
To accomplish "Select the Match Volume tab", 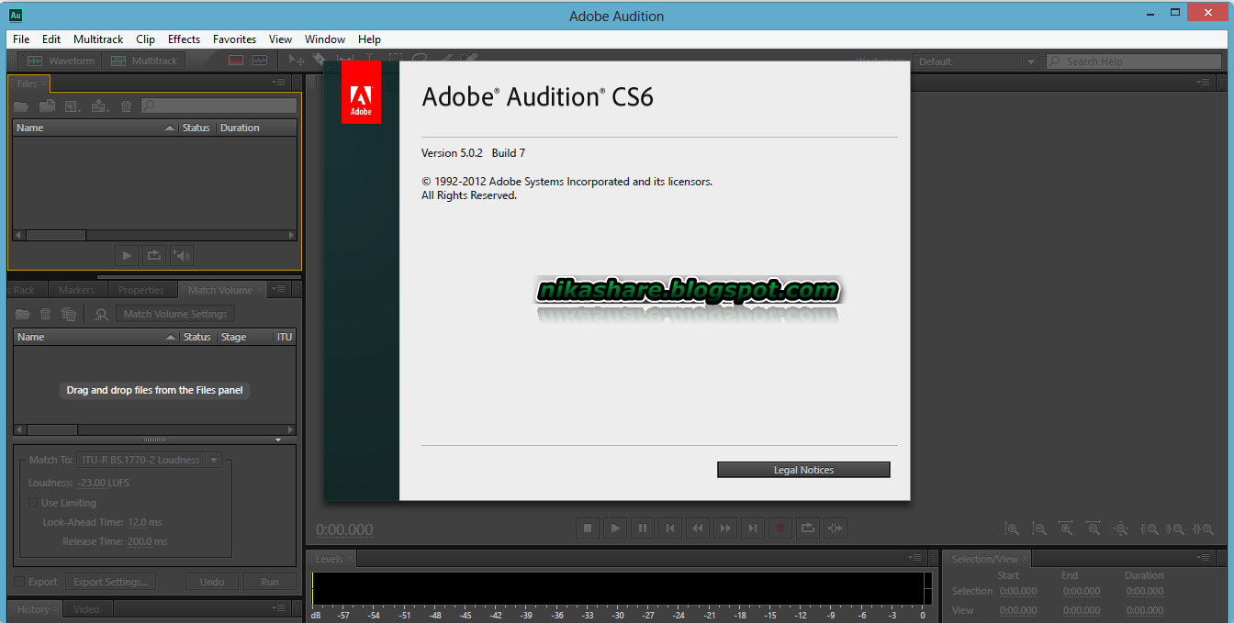I will coord(219,290).
